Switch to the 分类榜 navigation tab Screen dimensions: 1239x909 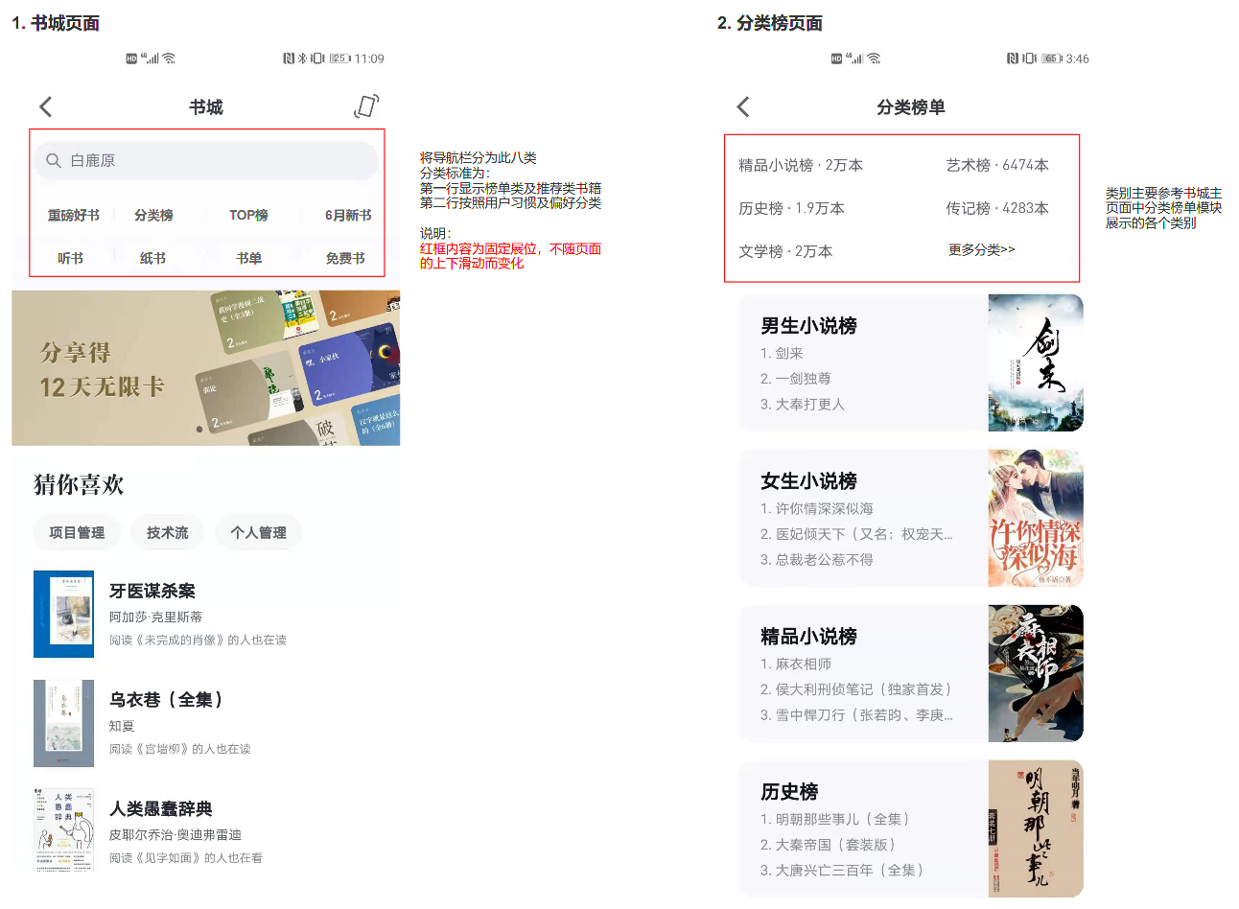pos(154,215)
